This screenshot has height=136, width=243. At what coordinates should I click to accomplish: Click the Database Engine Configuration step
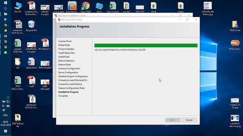[73, 76]
